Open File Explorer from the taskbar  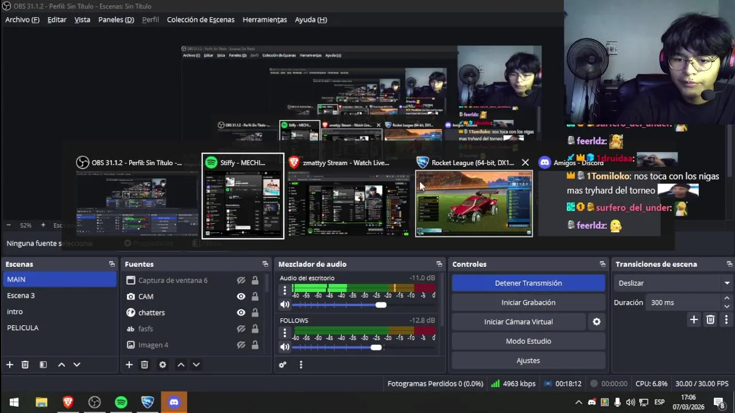[x=41, y=402]
